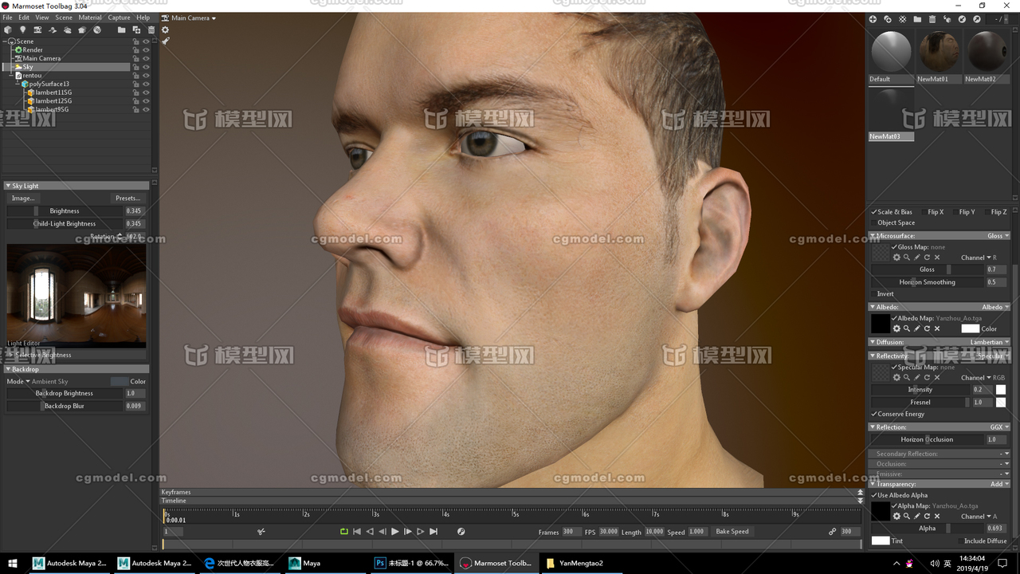The image size is (1020, 574).
Task: Open the Capture menu
Action: pos(119,18)
